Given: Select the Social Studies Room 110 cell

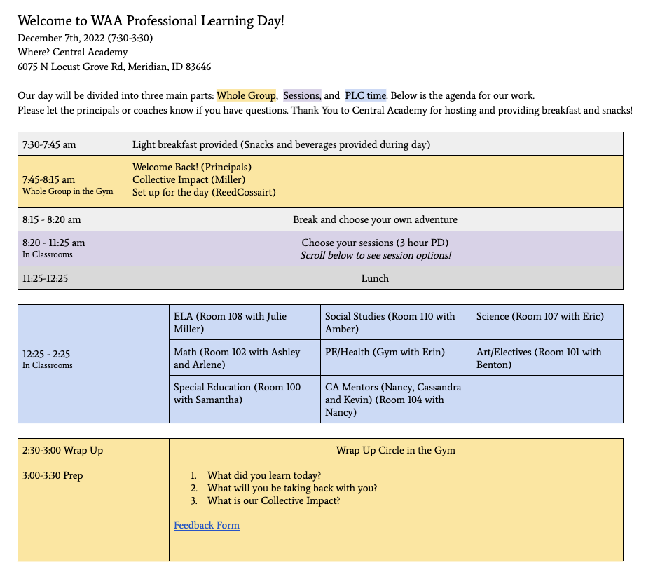Looking at the screenshot, I should tap(396, 322).
